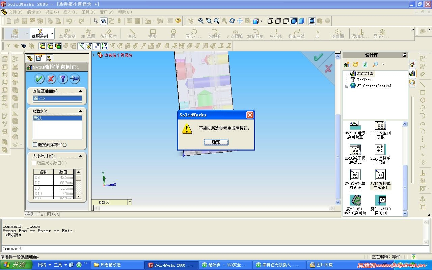Accept the feature via viewport green checkmark
The height and width of the screenshot is (270, 432).
(318, 57)
